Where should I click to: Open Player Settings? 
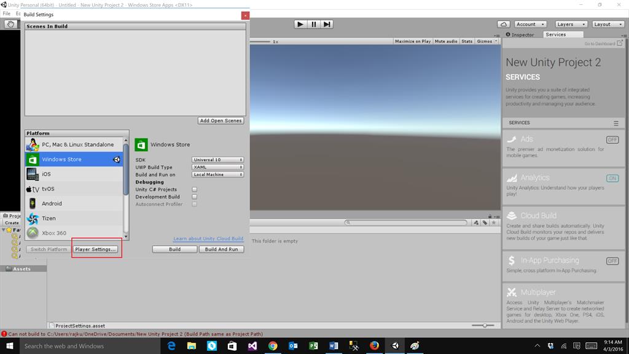(x=95, y=250)
